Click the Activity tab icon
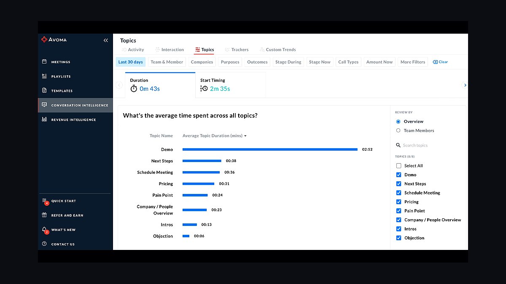The width and height of the screenshot is (506, 284). (124, 50)
